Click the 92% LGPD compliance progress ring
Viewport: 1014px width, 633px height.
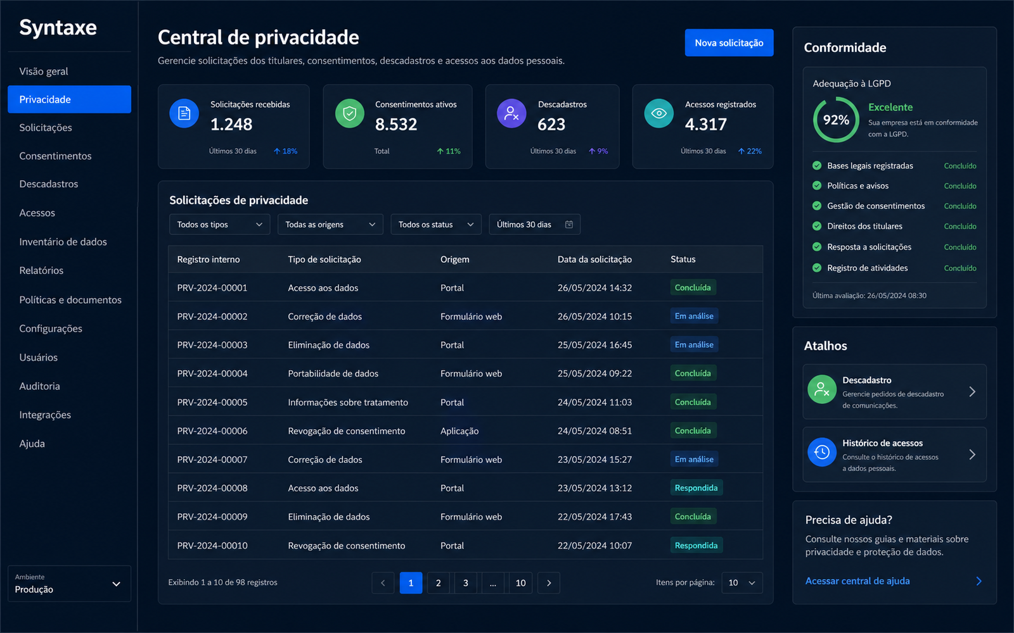(836, 120)
